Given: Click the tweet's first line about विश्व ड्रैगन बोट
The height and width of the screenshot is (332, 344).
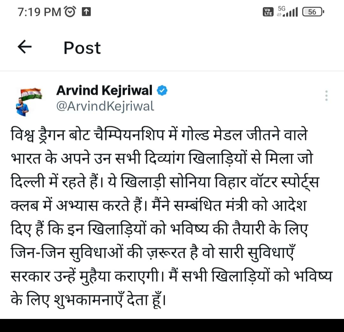Looking at the screenshot, I should tap(159, 135).
